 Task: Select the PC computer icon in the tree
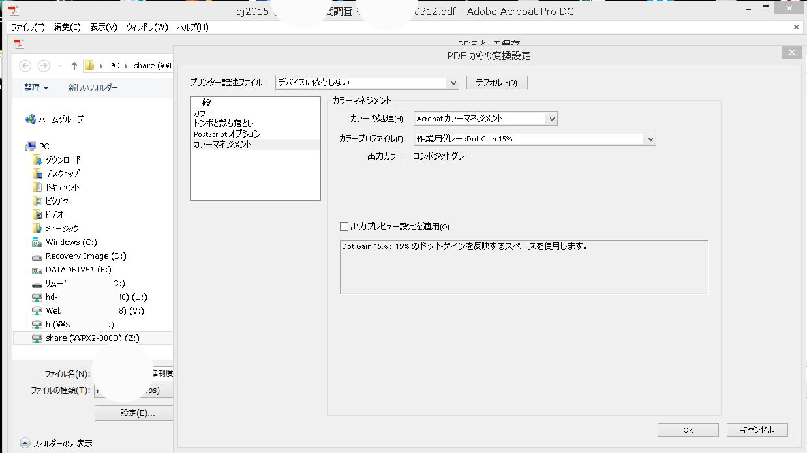[x=30, y=147]
